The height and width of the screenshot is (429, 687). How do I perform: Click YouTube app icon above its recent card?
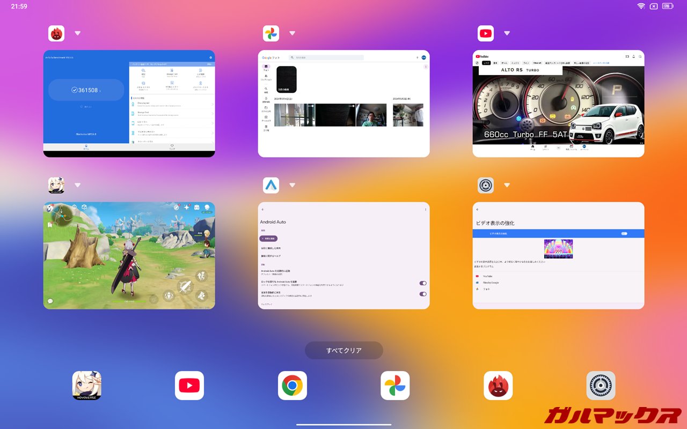point(486,33)
